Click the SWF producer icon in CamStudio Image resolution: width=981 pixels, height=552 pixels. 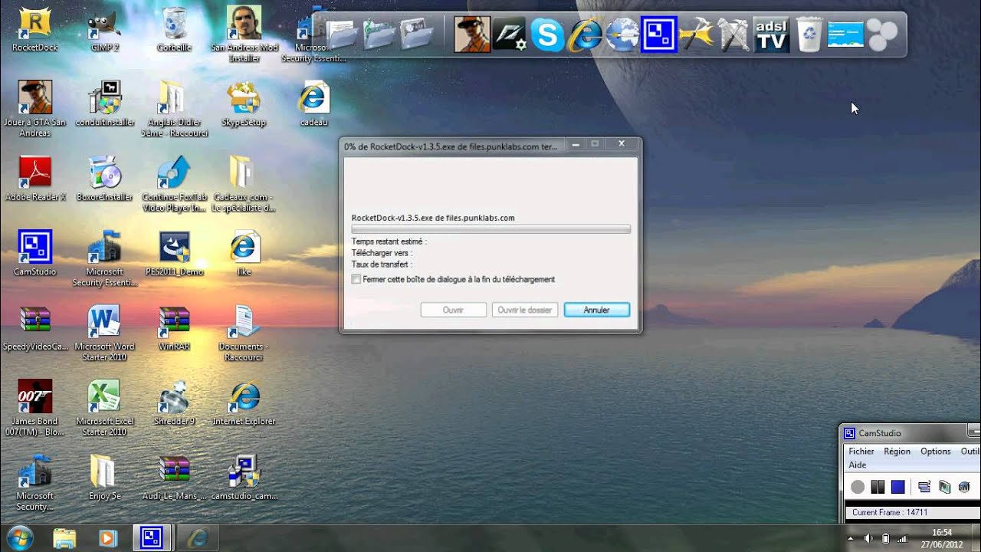tap(964, 487)
